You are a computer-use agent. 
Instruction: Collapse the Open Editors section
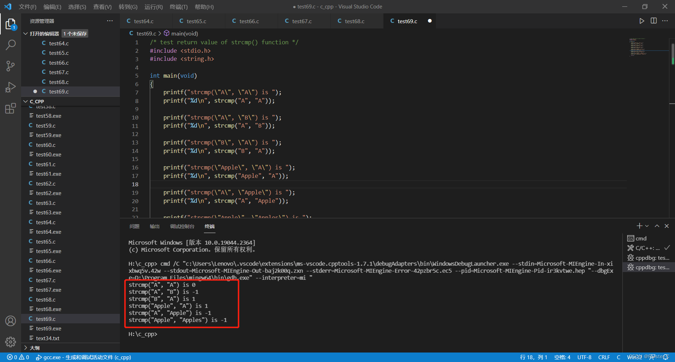point(25,34)
